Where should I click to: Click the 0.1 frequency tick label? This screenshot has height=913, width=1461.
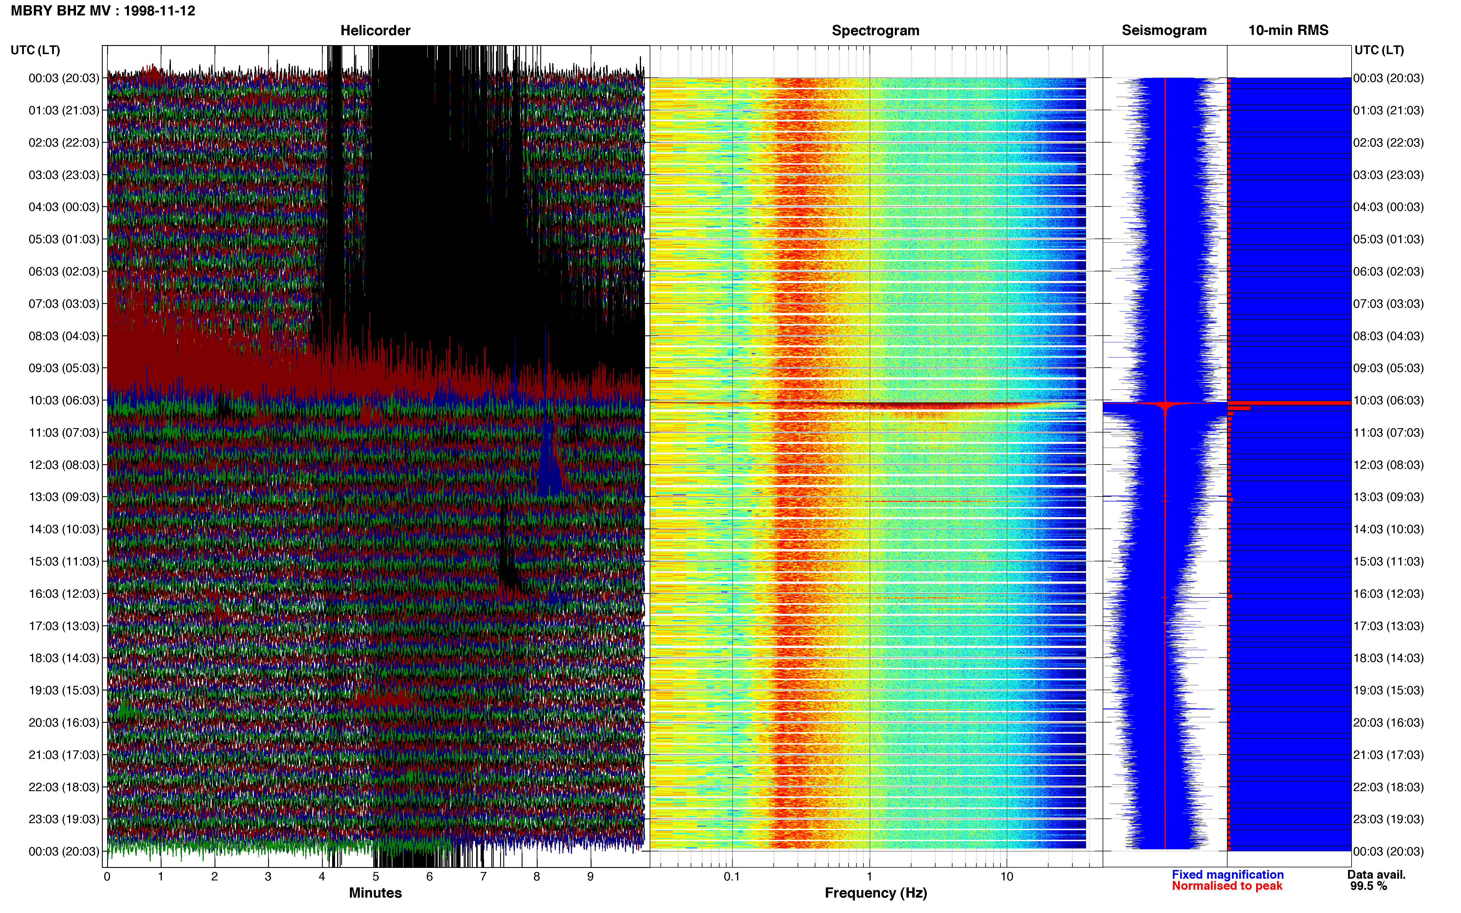point(732,877)
